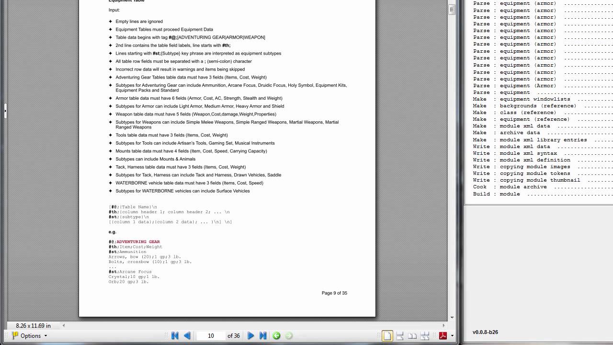Click 'Orb;20 gp;3 lb.' example line
Viewport: 613px width, 345px height.
point(128,282)
